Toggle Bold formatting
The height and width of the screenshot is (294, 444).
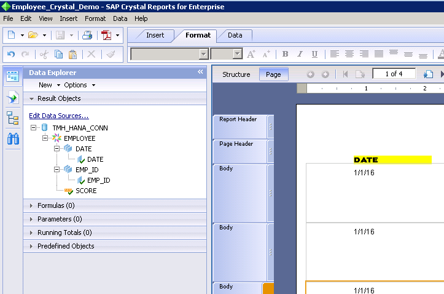(x=285, y=54)
